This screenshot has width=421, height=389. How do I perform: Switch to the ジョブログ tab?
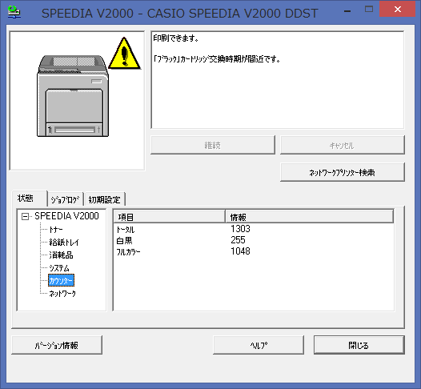click(x=66, y=199)
